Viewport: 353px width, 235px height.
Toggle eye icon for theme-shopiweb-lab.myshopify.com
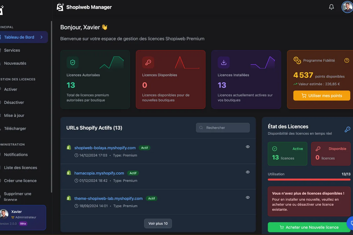(x=247, y=197)
